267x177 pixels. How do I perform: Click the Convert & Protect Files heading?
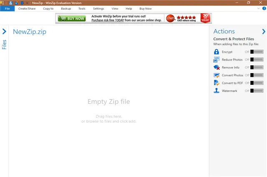(234, 39)
